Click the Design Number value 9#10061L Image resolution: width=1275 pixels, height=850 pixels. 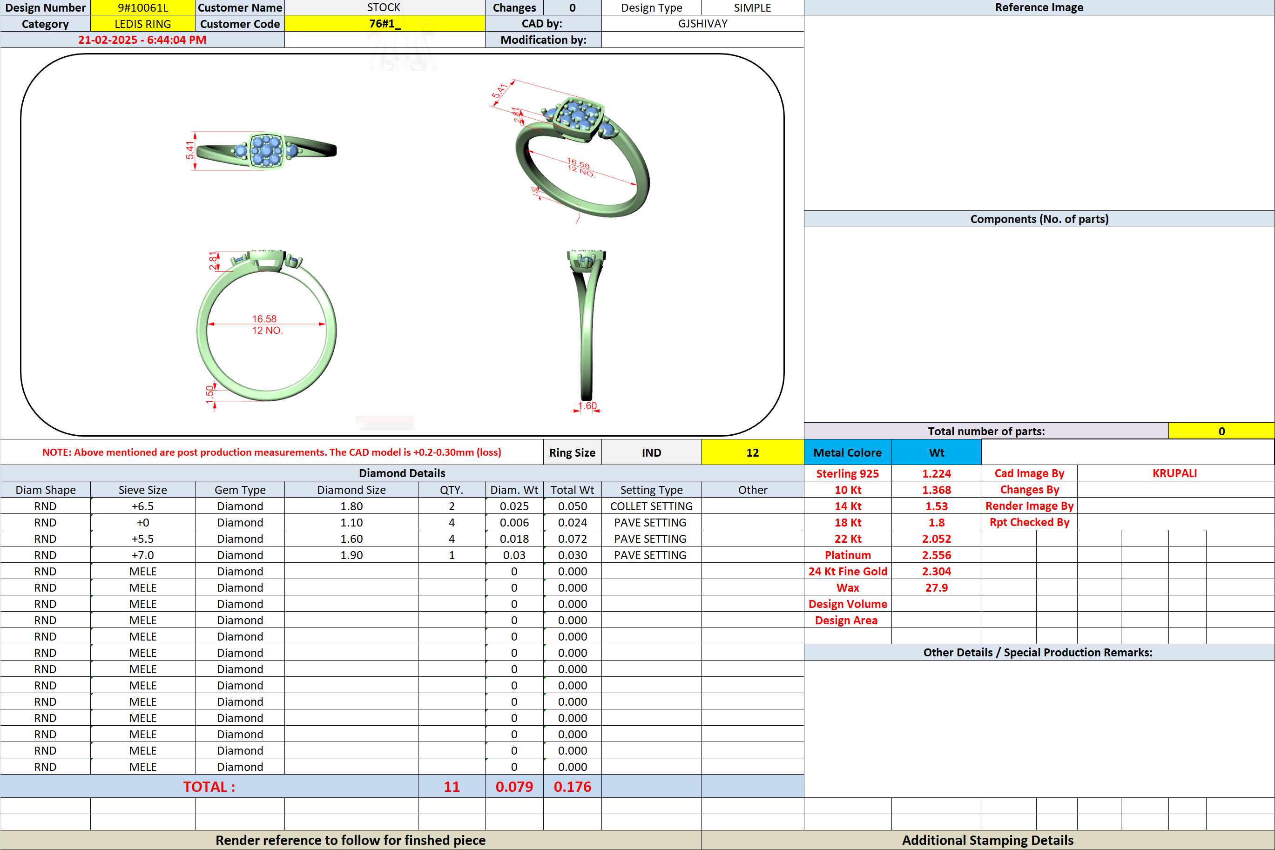coord(142,7)
